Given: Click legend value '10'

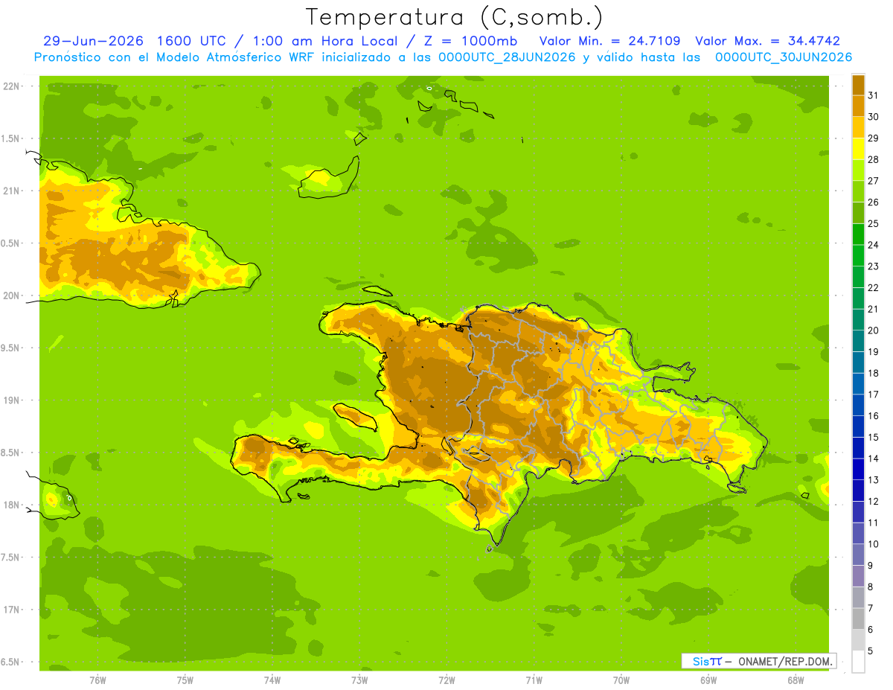Looking at the screenshot, I should point(873,544).
